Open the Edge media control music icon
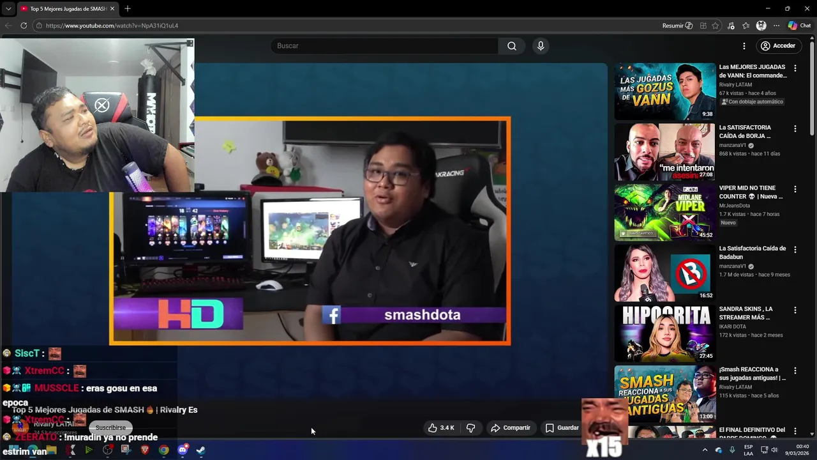817x460 pixels. [x=731, y=26]
